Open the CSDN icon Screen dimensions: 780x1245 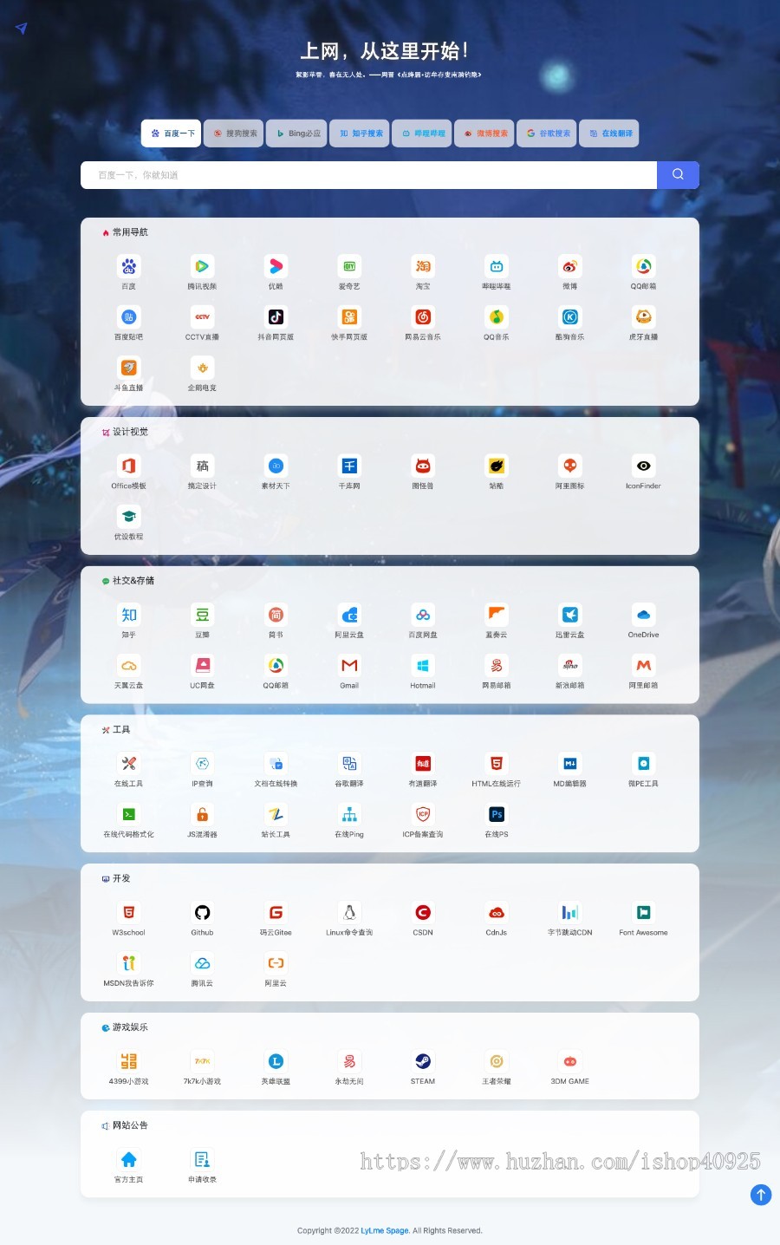[x=423, y=912]
